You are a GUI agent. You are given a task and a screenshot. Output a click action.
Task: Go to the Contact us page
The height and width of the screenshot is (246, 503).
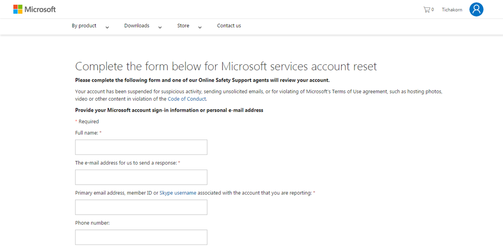tap(229, 25)
